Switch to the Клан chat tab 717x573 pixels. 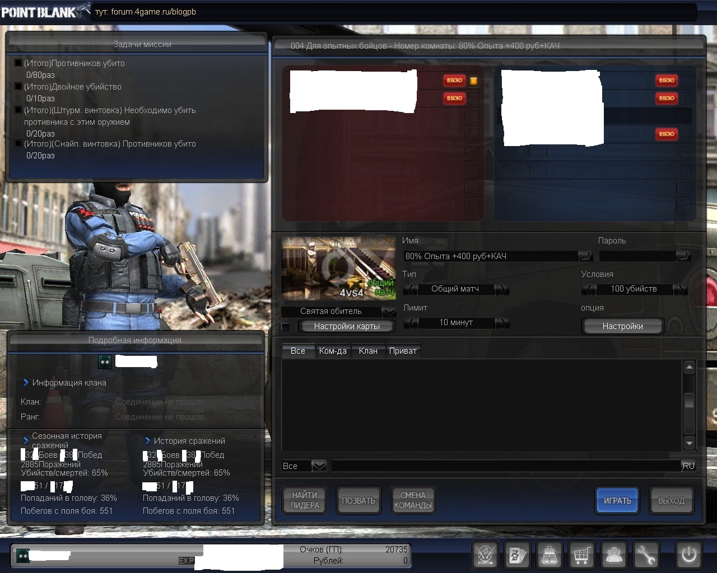click(367, 351)
